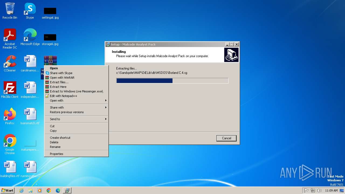Click the 11:09 AM system clock
Screen dimensions: 345x194
click(331, 190)
